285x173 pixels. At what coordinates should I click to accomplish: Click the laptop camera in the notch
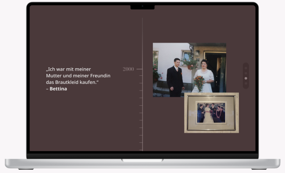(142, 6)
